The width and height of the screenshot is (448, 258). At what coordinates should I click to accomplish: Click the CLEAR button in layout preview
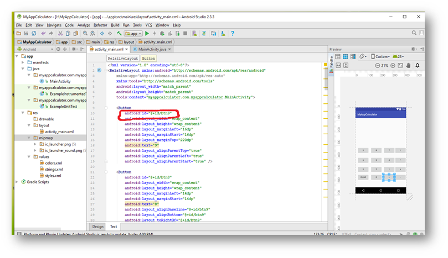(x=363, y=177)
